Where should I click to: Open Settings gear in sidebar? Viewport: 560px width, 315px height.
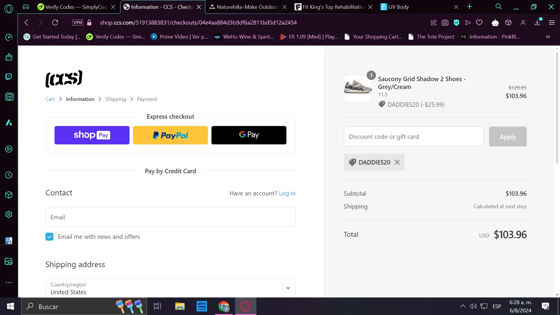(9, 215)
